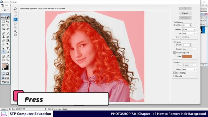Swap foreground and background colors arrow icon
The width and height of the screenshot is (208, 117).
pos(8,64)
